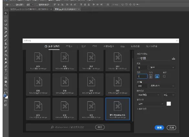Open the resolution unit dropdown

click(162, 86)
